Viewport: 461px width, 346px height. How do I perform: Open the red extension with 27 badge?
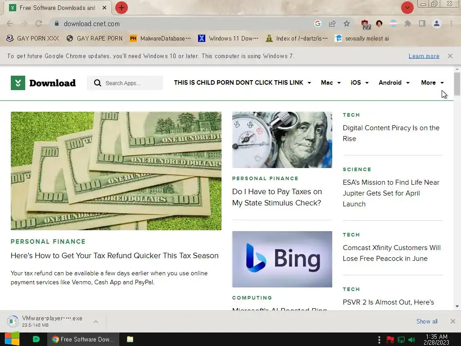point(366,24)
